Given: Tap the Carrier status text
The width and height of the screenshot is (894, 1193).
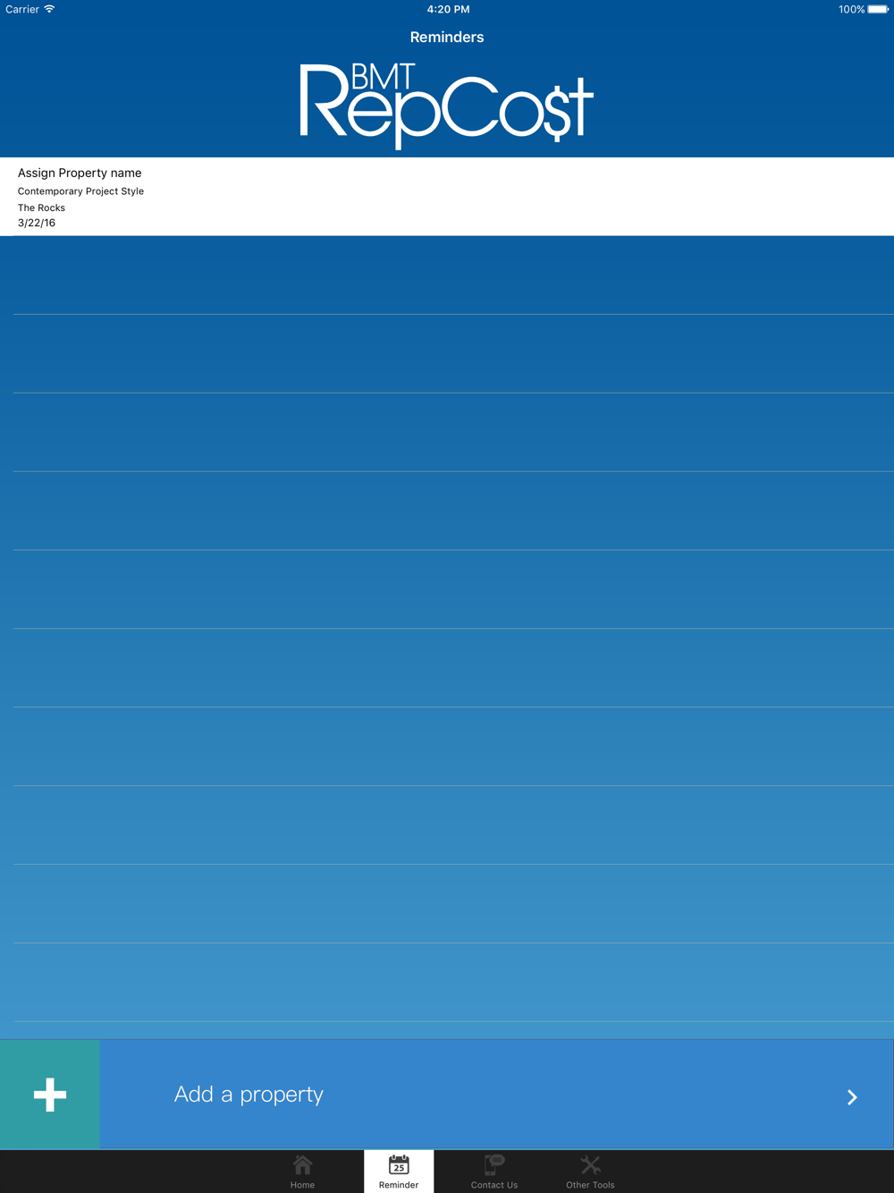Looking at the screenshot, I should point(22,9).
